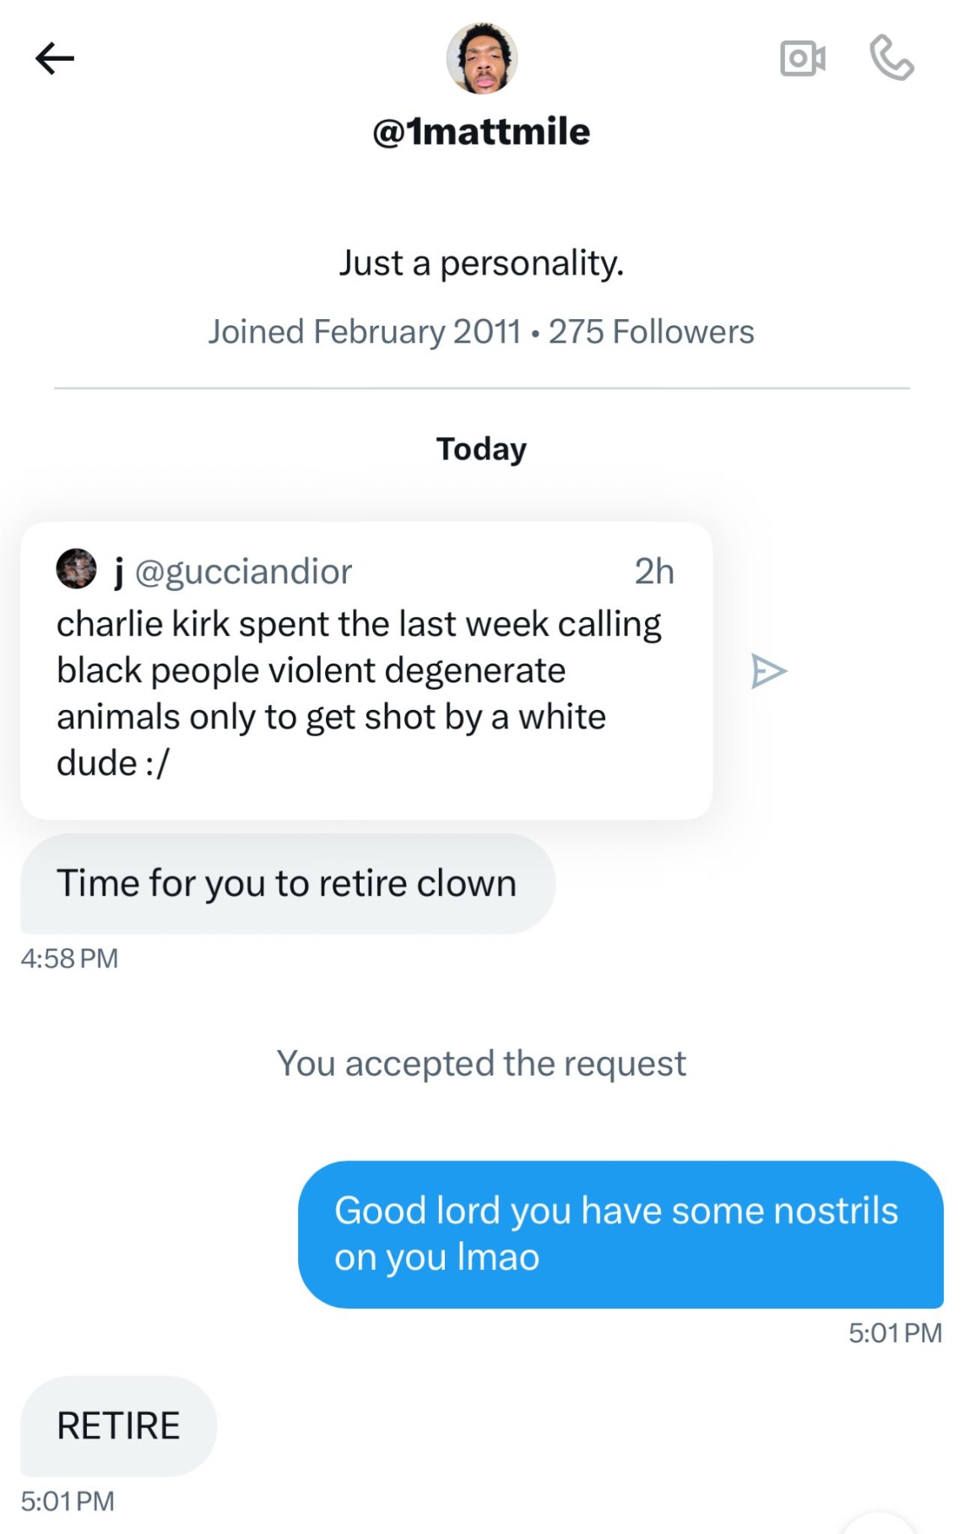Screen dimensions: 964x1534
Task: Open the profile picture at top
Action: pos(482,58)
